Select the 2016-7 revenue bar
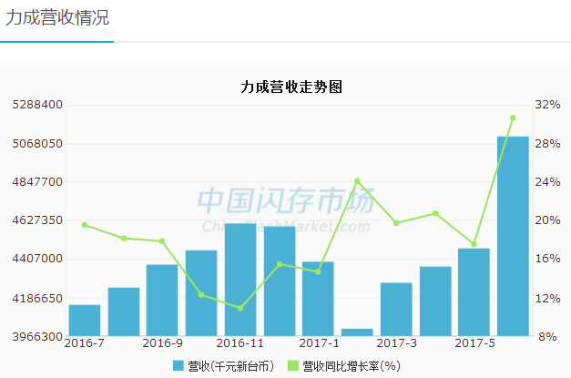The height and width of the screenshot is (378, 571). [x=85, y=320]
